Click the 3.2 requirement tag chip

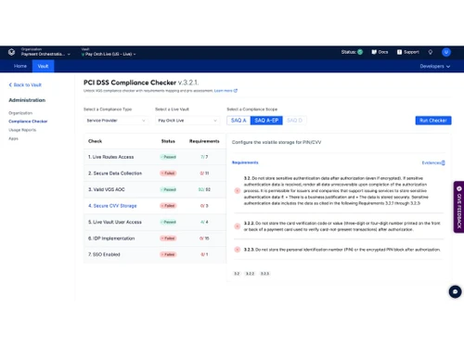(x=237, y=274)
